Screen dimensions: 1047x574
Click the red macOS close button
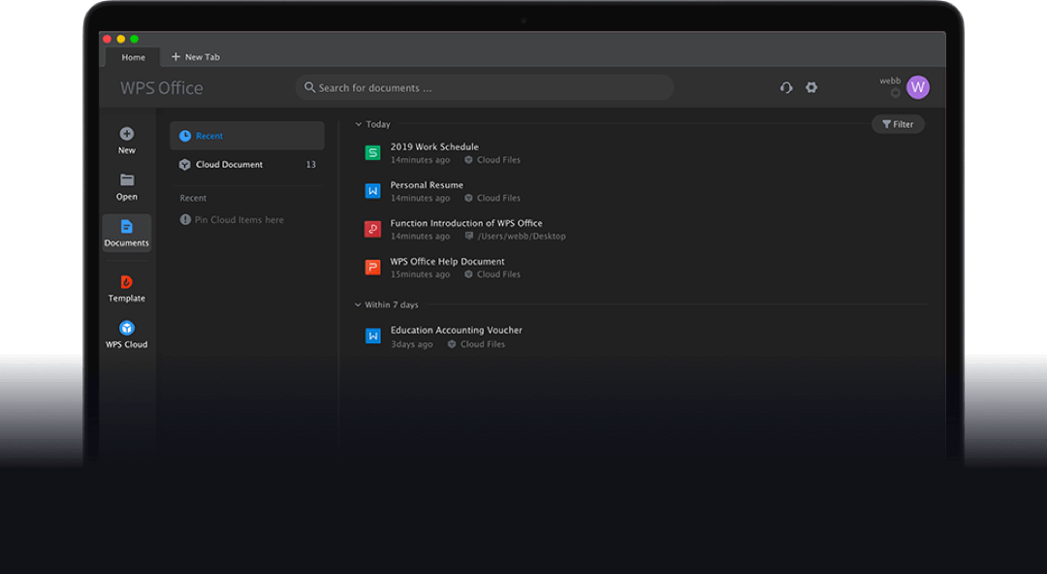pos(108,40)
